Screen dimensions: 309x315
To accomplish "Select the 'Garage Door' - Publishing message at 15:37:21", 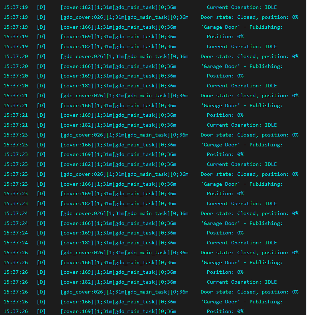I will pyautogui.click(x=242, y=106).
